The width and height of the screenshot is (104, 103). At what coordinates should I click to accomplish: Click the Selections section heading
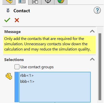[14, 60]
